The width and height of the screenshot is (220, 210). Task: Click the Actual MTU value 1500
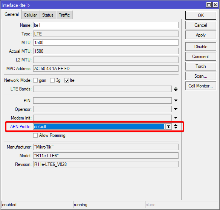(106, 51)
